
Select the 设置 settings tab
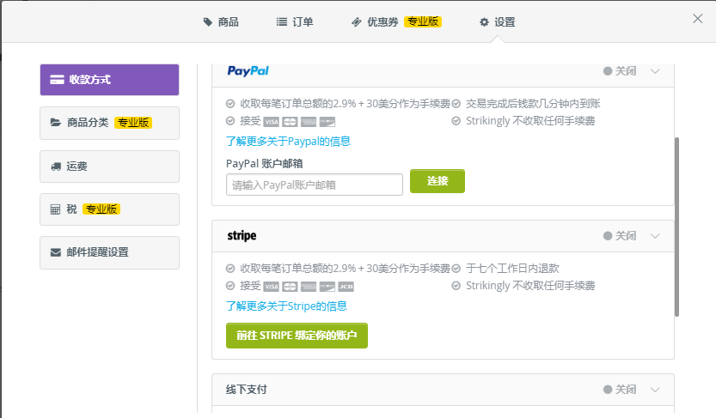point(498,21)
